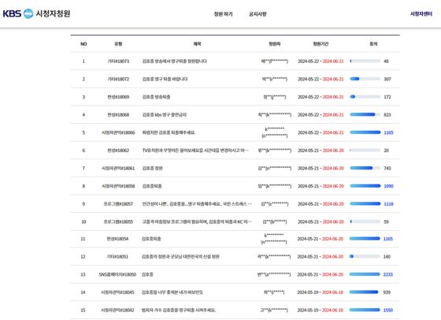441x320 pixels.
Task: Open the 시청자청원 home title
Action: [x=53, y=13]
